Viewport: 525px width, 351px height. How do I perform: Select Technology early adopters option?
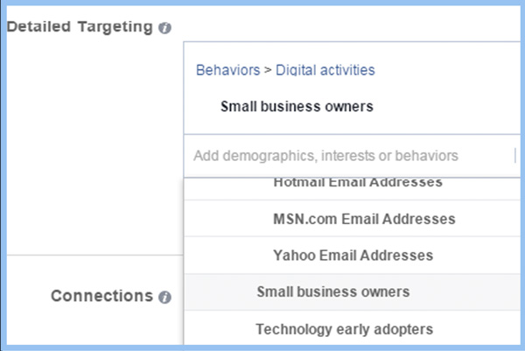tap(344, 329)
